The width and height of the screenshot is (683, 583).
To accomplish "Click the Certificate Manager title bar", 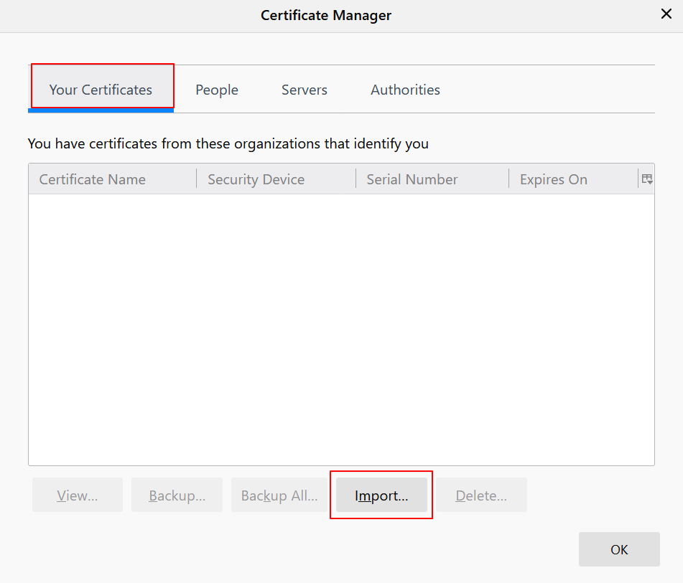I will pos(326,15).
